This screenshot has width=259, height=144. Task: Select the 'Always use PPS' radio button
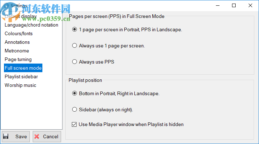[x=75, y=62]
